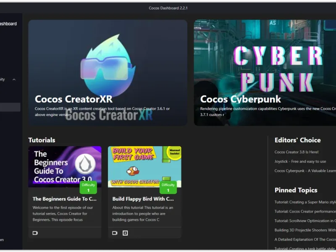Click Difficulty 1 badge on Beginners Guide
This screenshot has width=336, height=252.
click(x=88, y=187)
